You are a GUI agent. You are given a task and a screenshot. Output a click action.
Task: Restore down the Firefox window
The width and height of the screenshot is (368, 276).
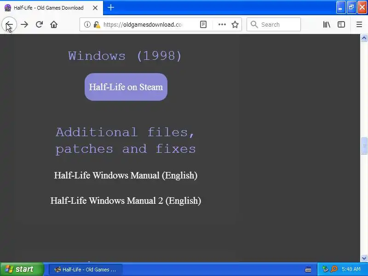tap(351, 8)
